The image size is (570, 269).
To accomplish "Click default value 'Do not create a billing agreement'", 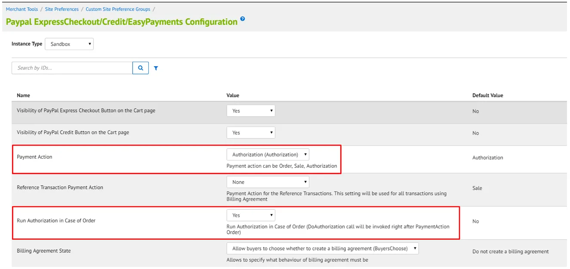I will 511,252.
